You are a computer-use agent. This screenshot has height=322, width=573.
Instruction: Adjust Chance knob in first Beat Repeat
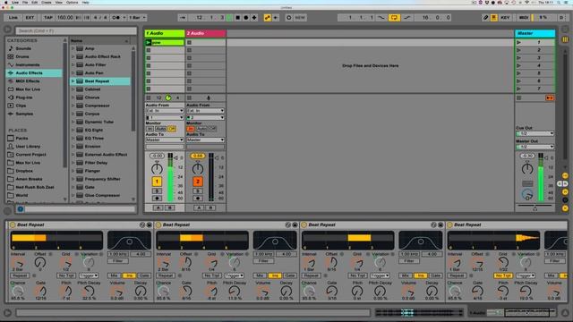18,292
